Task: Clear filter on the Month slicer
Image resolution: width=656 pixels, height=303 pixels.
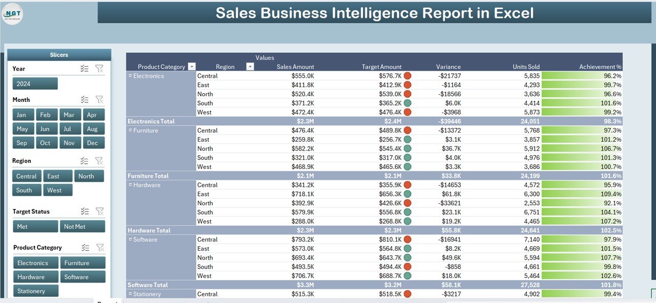Action: pos(99,100)
